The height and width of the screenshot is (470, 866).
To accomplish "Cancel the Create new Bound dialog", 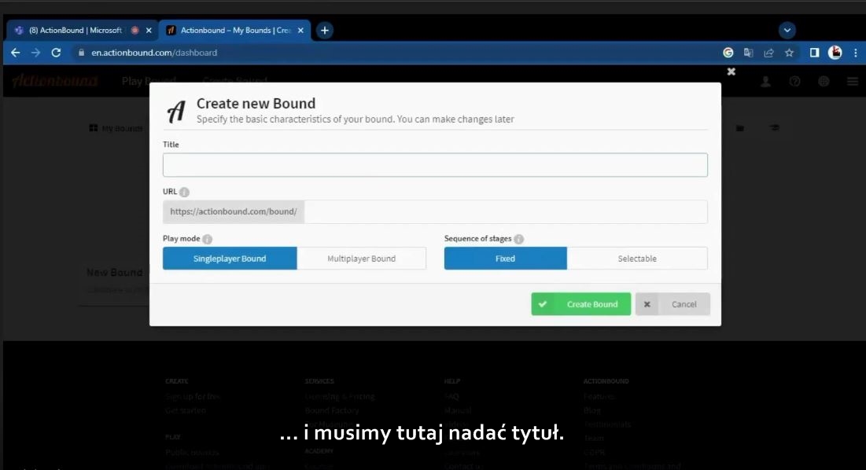I will coord(673,304).
